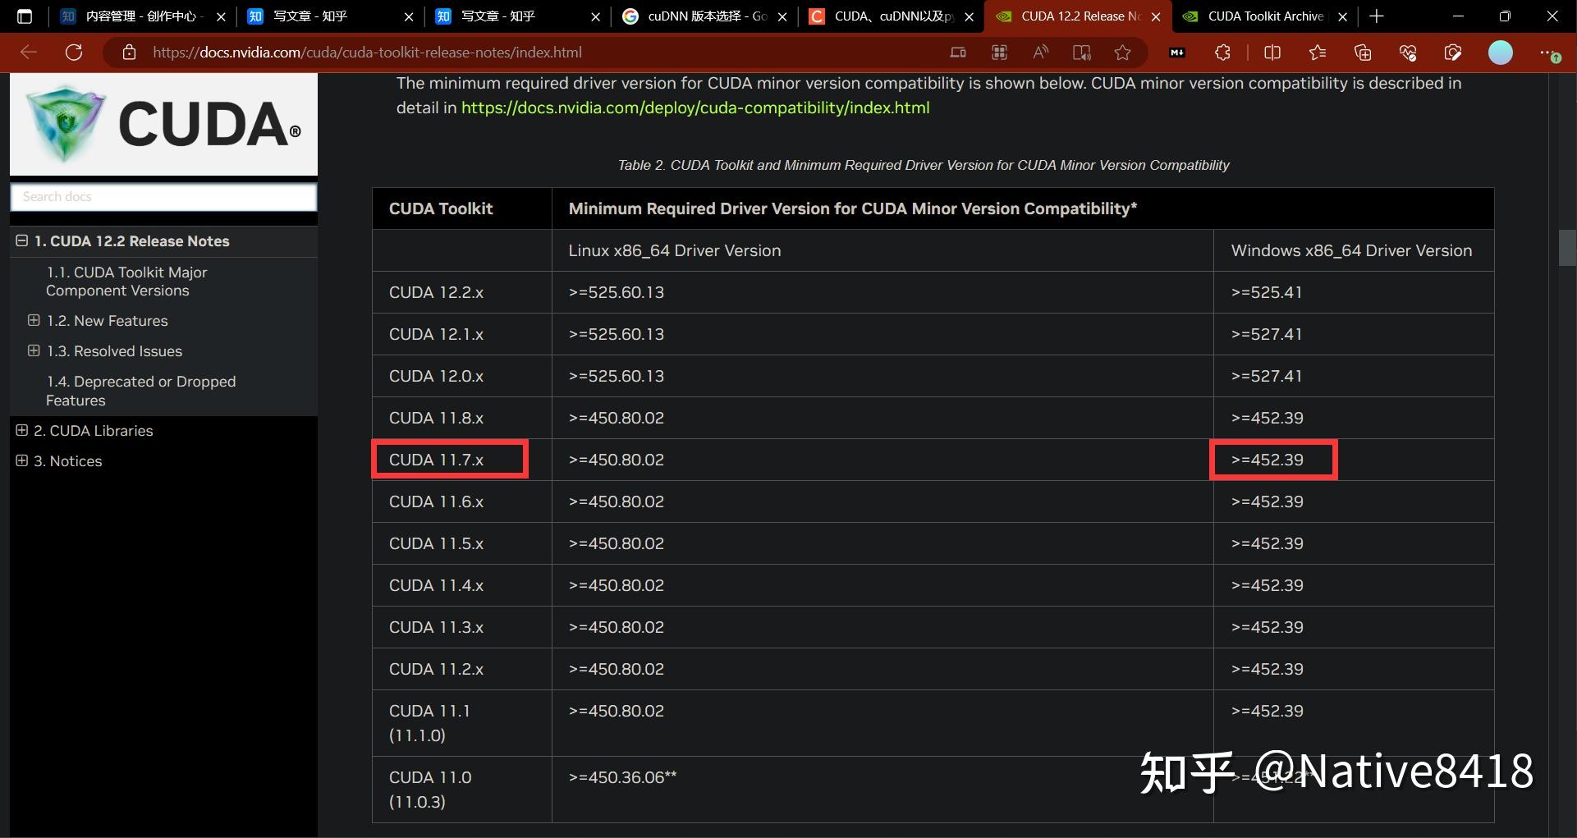1577x838 pixels.
Task: Open the Split Screen icon
Action: click(x=1272, y=52)
